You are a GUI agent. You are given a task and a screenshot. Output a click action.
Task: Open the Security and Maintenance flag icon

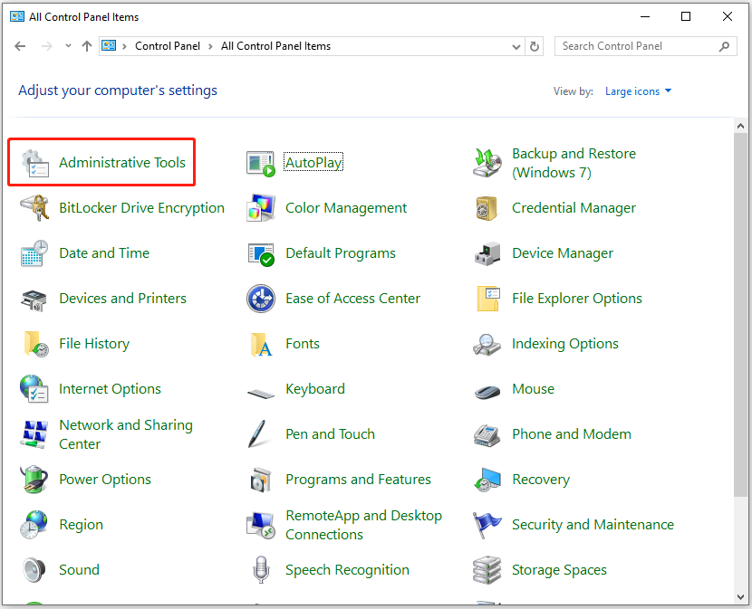(x=486, y=525)
